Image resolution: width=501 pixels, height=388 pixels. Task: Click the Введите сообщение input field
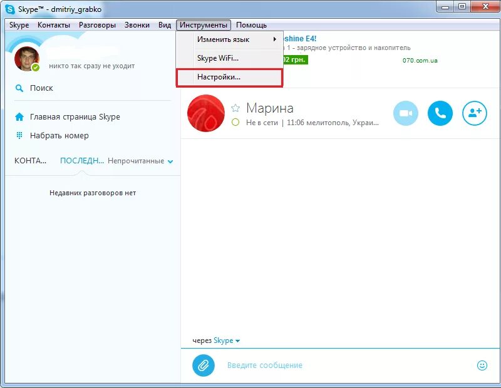pyautogui.click(x=348, y=365)
